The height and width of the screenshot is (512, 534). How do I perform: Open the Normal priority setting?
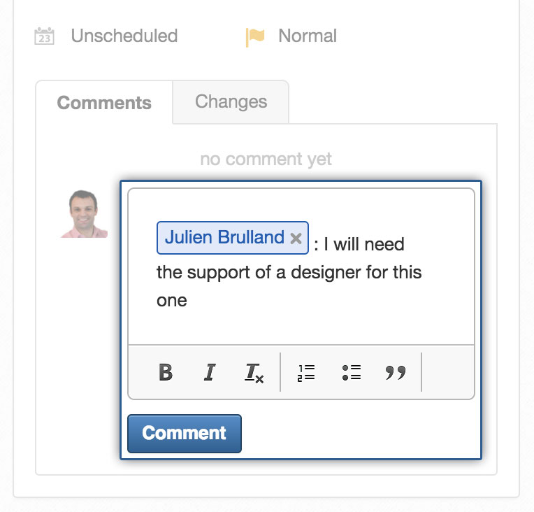coord(308,36)
